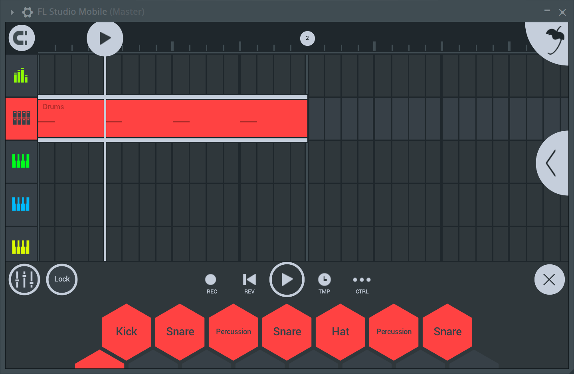Collapse the drum pad panel
This screenshot has width=574, height=374.
point(550,280)
